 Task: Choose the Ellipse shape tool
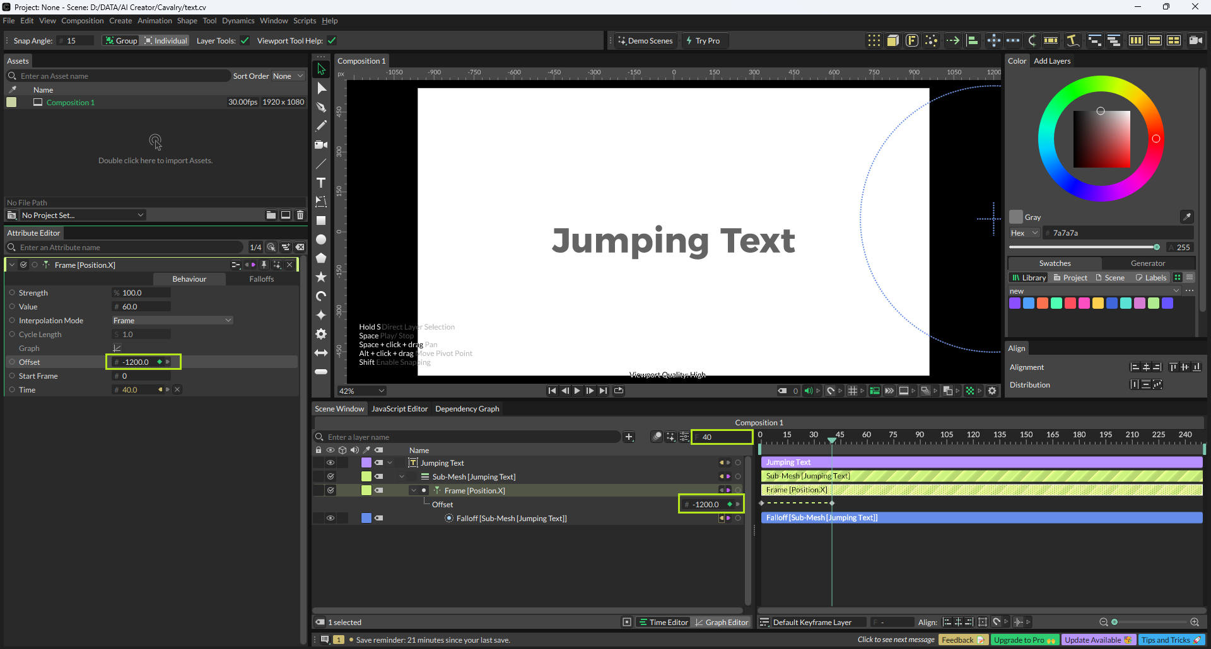321,239
